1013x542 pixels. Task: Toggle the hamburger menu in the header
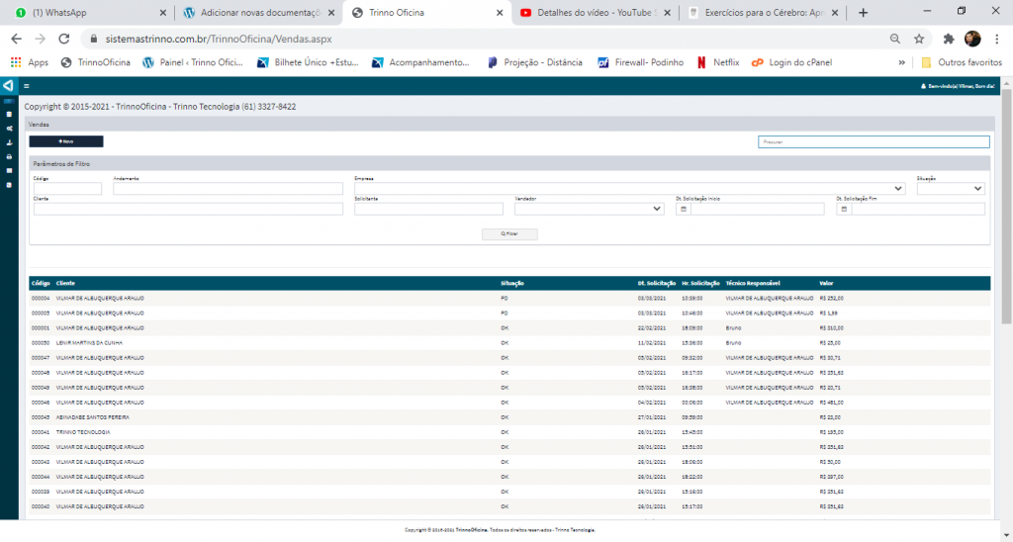pos(26,86)
